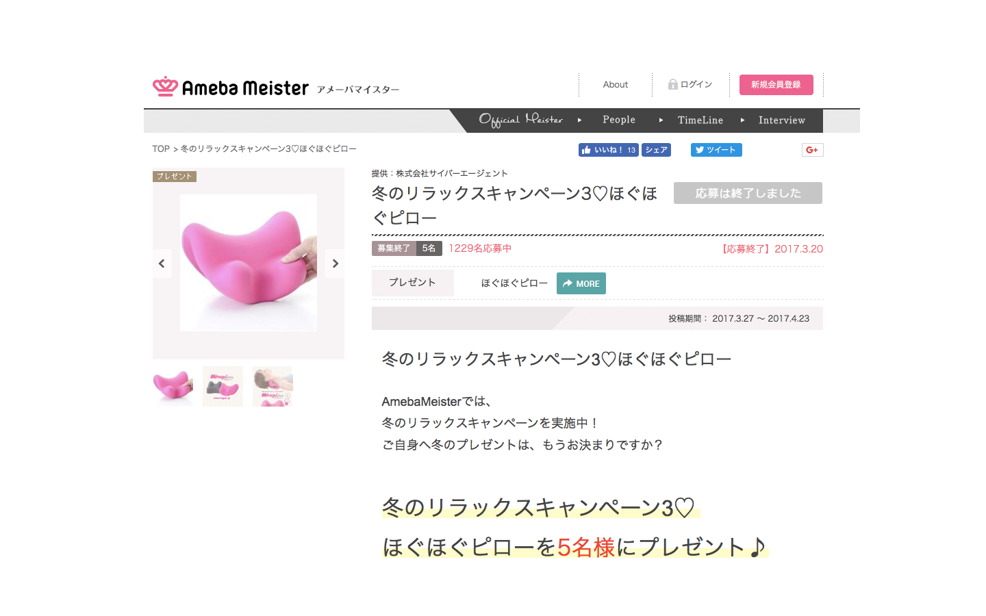Viewport: 986px width, 616px height.
Task: Open the Official Meister menu item
Action: [x=520, y=120]
